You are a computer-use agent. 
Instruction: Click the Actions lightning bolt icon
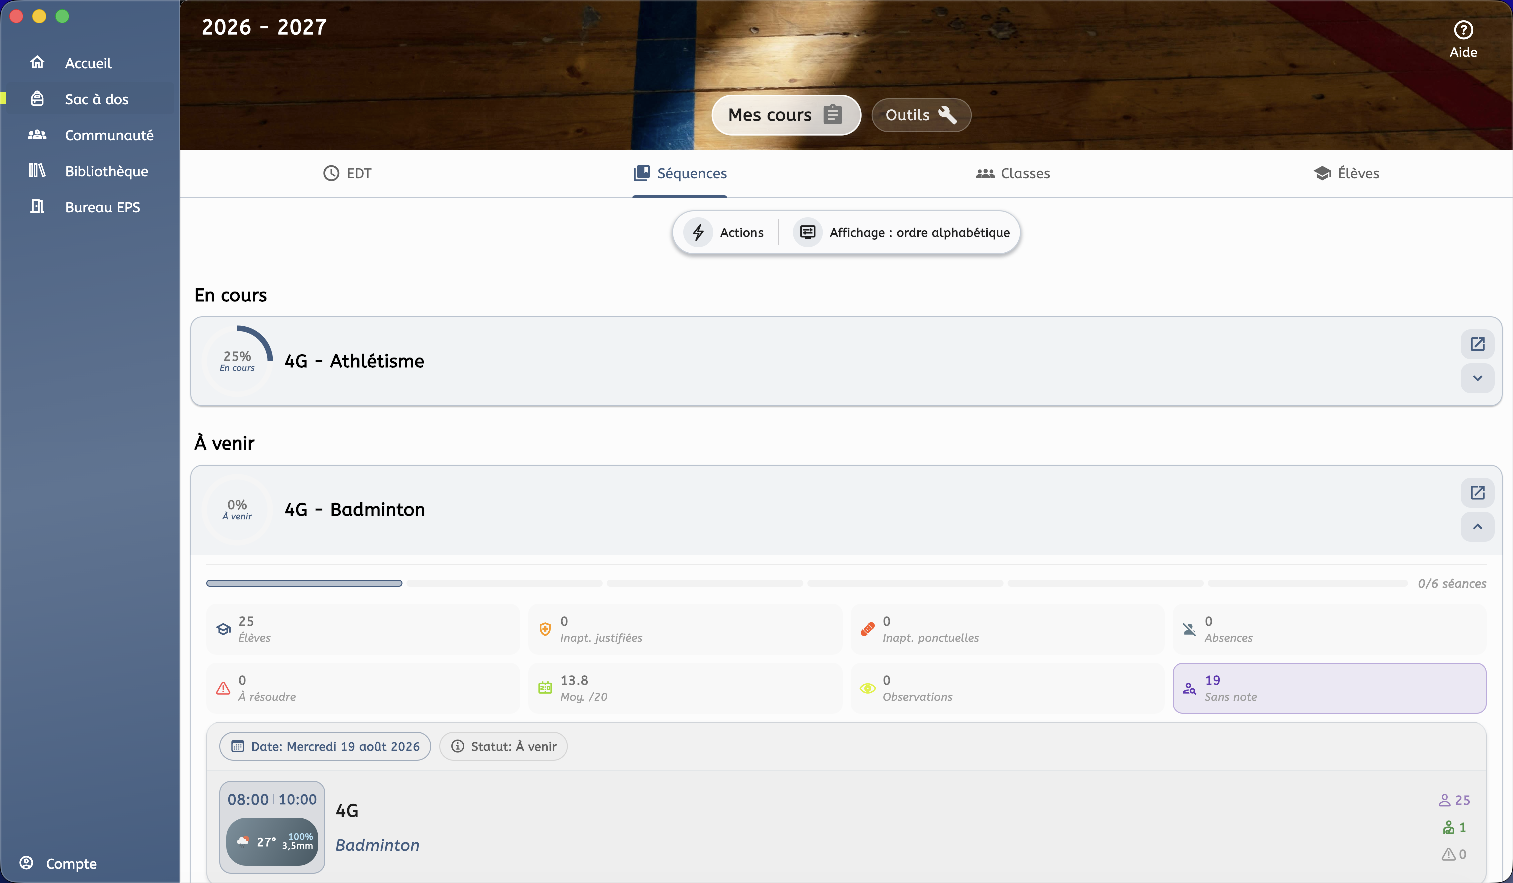click(x=698, y=232)
